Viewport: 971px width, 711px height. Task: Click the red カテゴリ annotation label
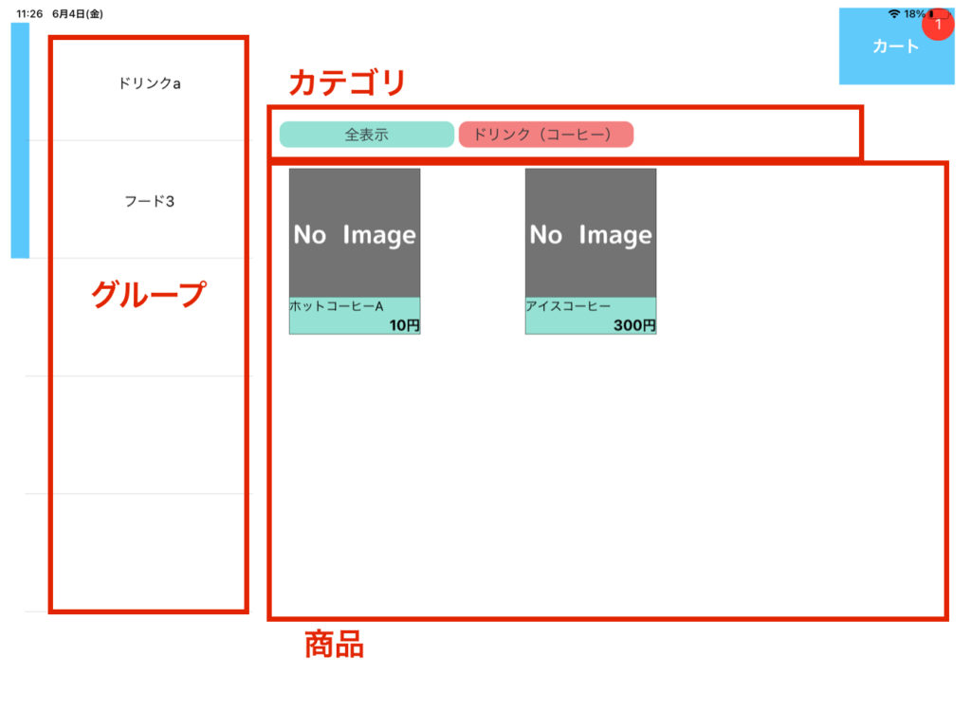click(x=346, y=82)
